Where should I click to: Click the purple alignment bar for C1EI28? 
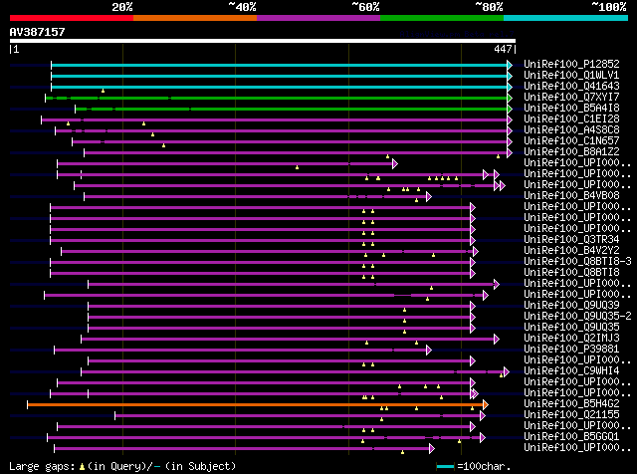tap(274, 119)
